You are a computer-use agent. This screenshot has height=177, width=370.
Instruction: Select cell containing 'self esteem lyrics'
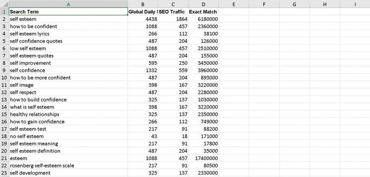68,34
